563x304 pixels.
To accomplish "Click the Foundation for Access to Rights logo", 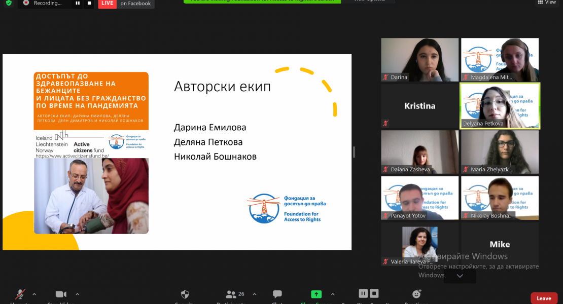I will (x=287, y=209).
